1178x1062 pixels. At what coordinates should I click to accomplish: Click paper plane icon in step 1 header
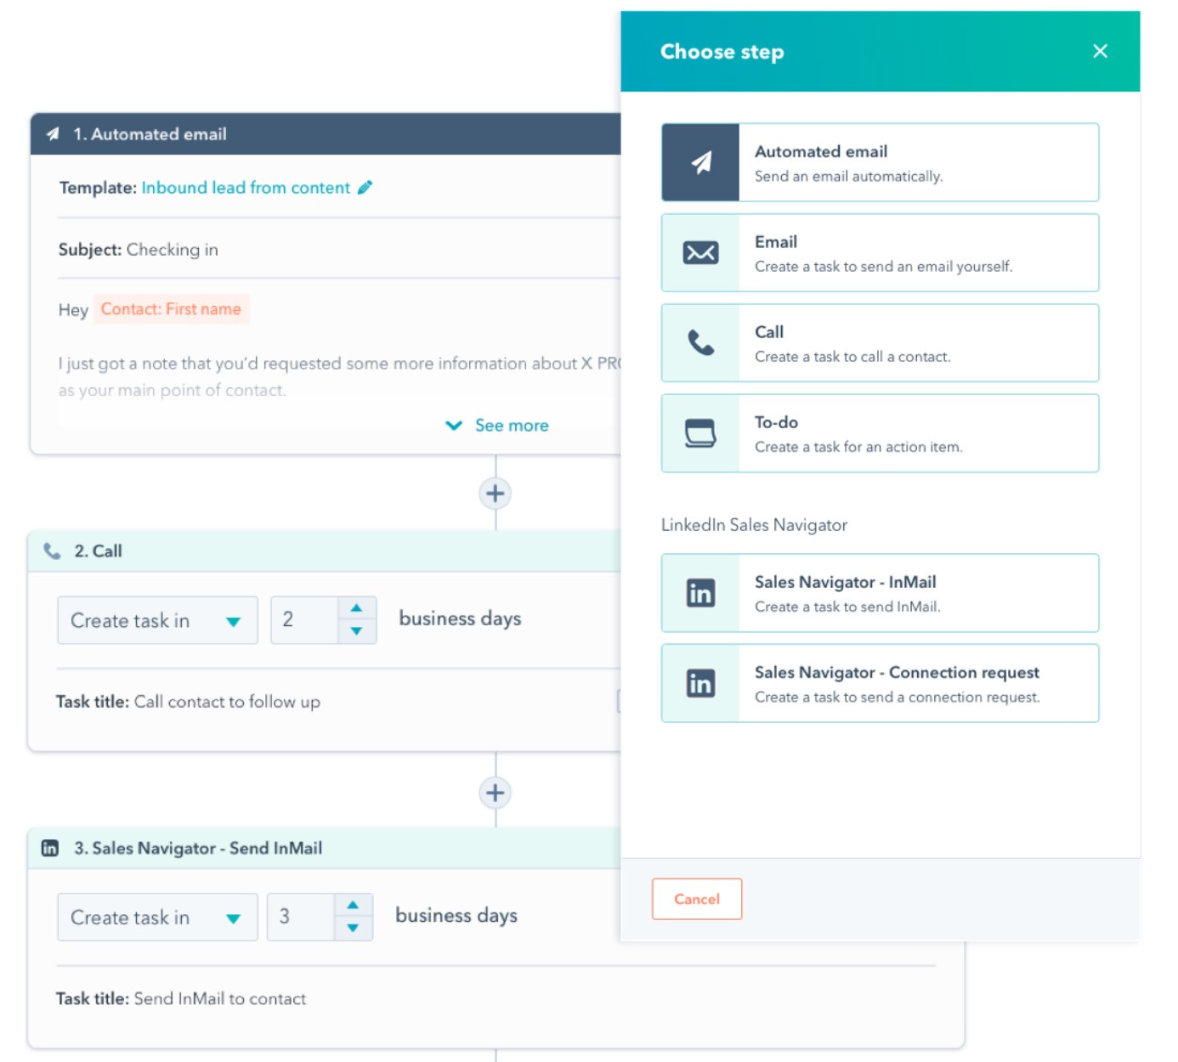pyautogui.click(x=53, y=133)
